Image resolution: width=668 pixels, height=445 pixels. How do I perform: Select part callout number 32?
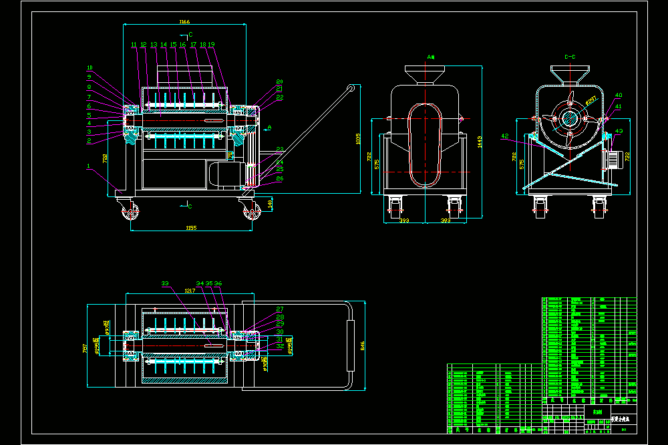(x=280, y=346)
